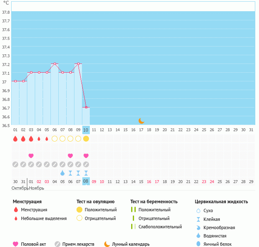Select the positive ovulation test on day 10
259x247 pixels.
click(x=86, y=139)
